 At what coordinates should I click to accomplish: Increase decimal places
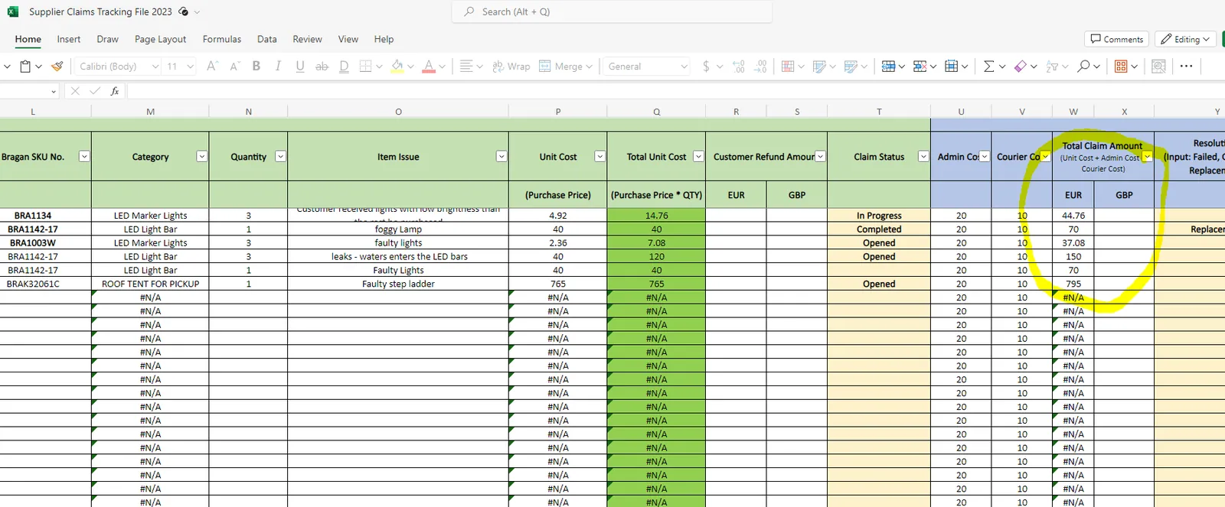[x=739, y=67]
